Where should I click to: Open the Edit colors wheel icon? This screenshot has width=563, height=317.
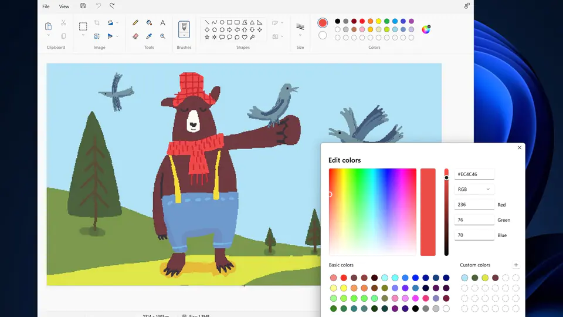426,29
